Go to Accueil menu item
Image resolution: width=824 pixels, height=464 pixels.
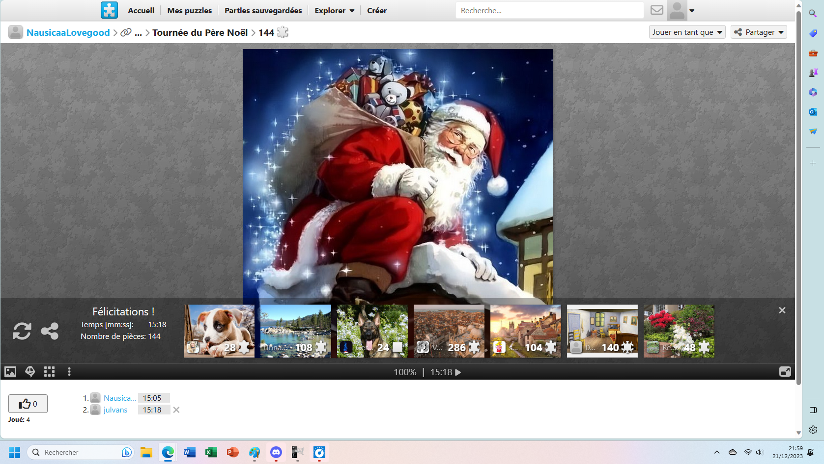pos(141,10)
